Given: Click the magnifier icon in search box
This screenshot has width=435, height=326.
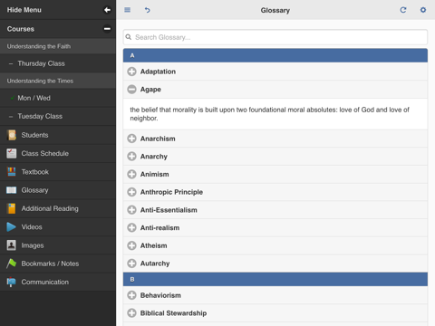Looking at the screenshot, I should pyautogui.click(x=129, y=37).
